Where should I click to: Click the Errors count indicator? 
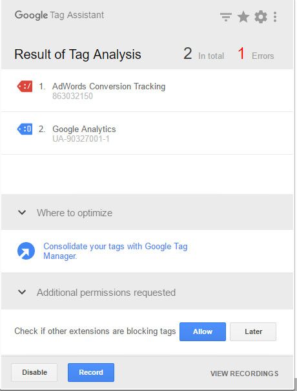[x=256, y=54]
